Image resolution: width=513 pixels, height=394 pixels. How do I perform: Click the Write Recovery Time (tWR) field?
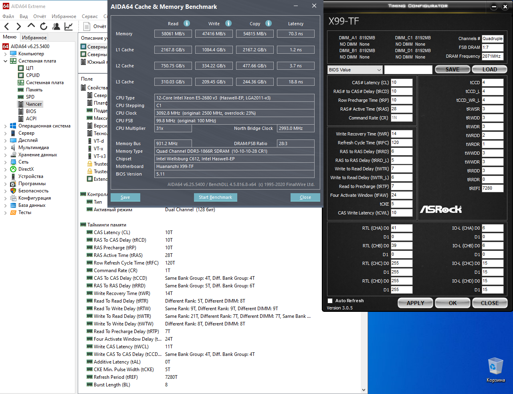pyautogui.click(x=402, y=134)
